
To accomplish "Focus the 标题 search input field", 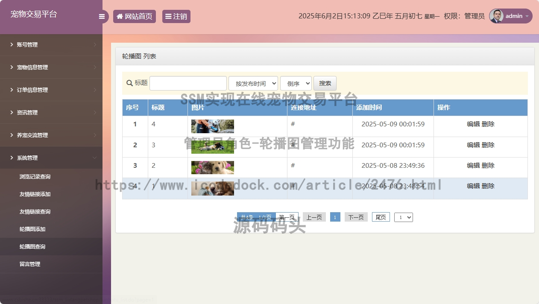I will coord(188,83).
